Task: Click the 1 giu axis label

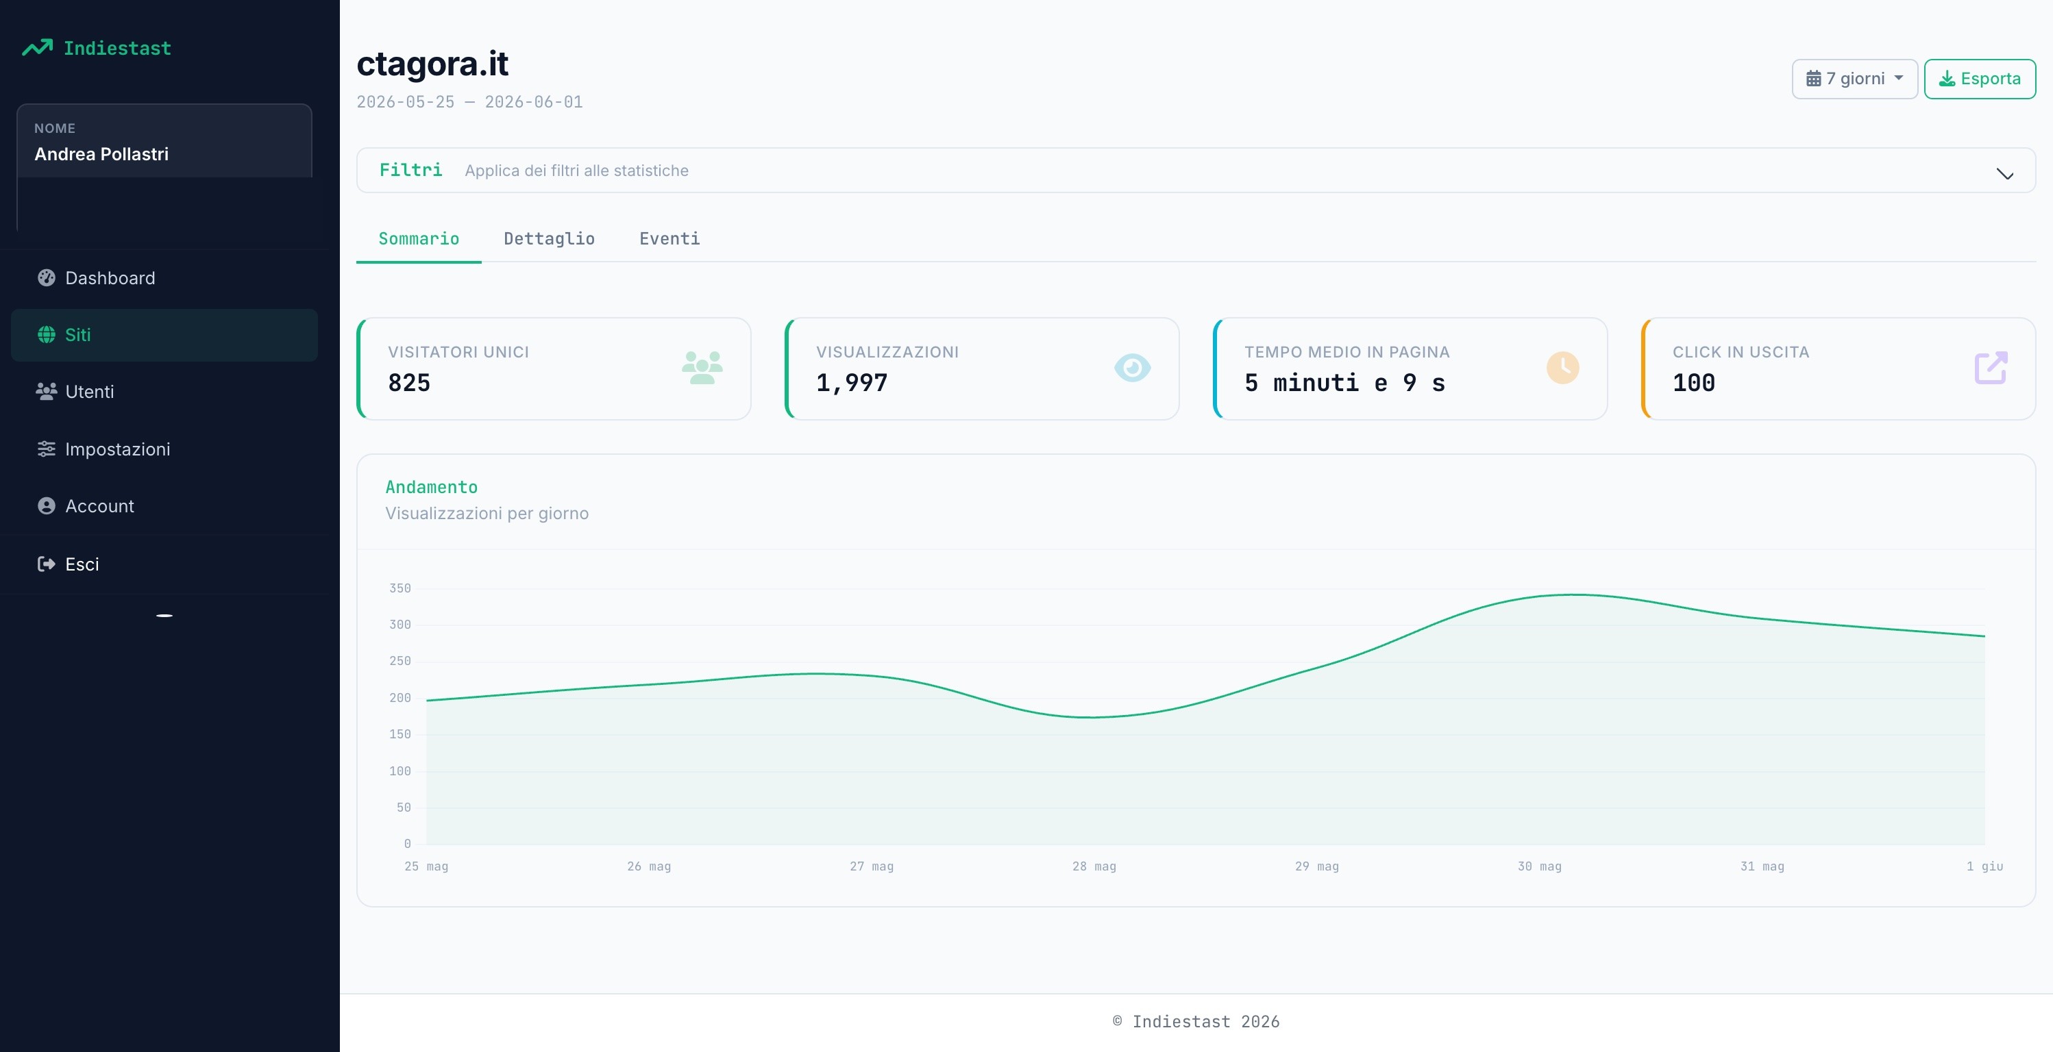Action: point(1984,866)
